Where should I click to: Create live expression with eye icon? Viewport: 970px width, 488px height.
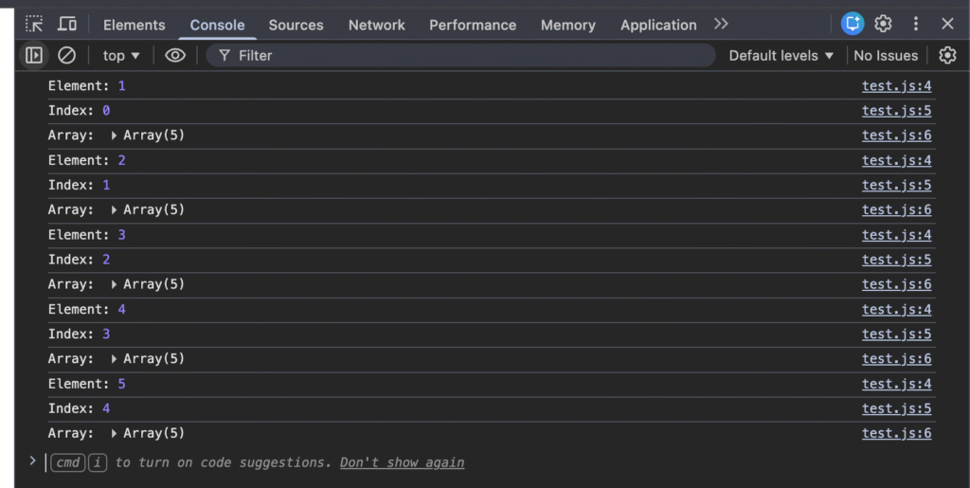pos(175,56)
